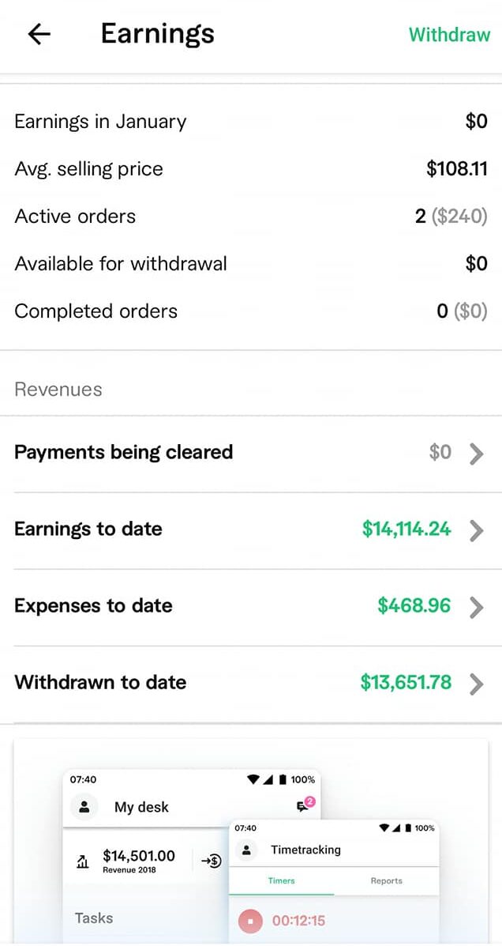Screen dimensions: 502x946
Task: Switch to the Reports tab
Action: click(x=386, y=880)
